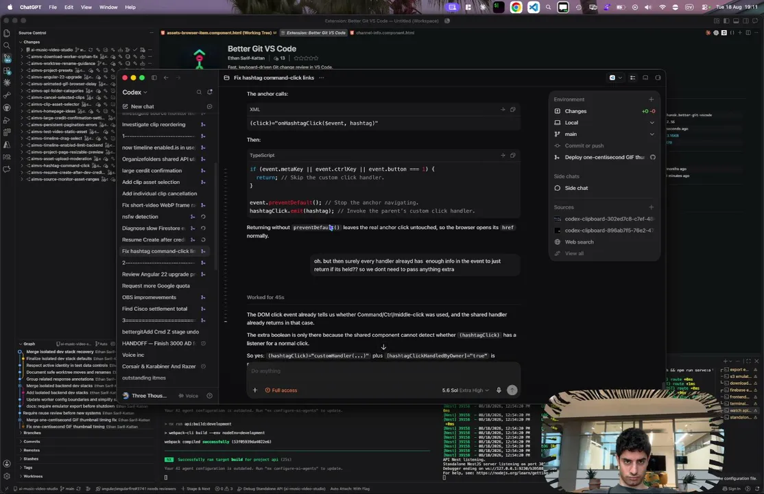
Task: Toggle the Codex sidebar panel icon
Action: pos(154,78)
